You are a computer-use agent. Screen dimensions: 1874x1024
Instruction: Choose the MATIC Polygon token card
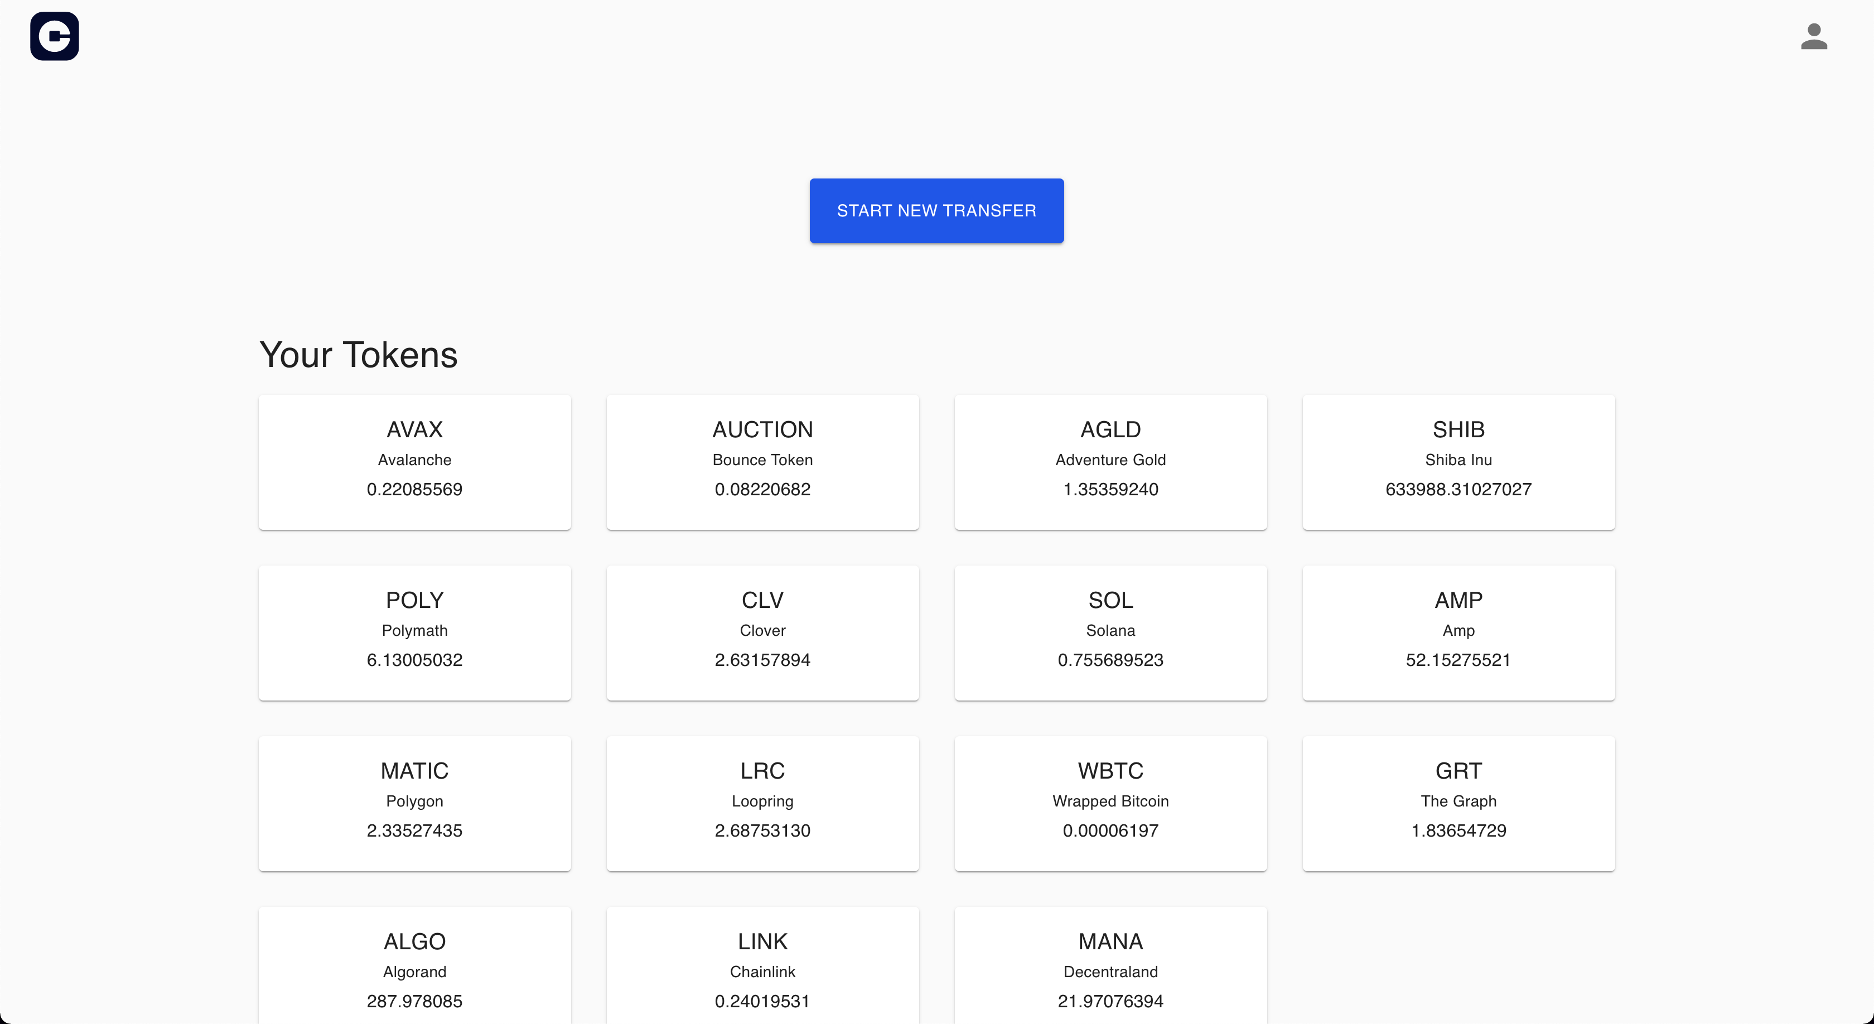[414, 803]
